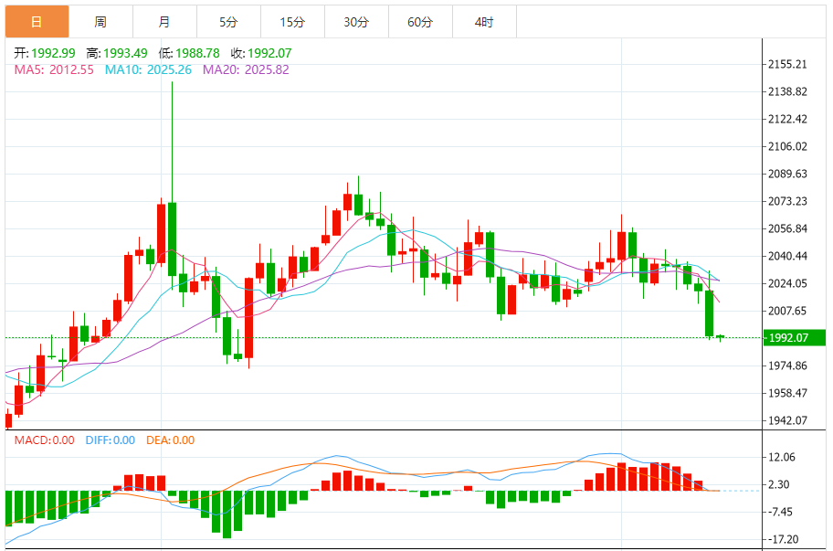Click the 2024.05 price axis label
The height and width of the screenshot is (551, 833).
(x=787, y=283)
